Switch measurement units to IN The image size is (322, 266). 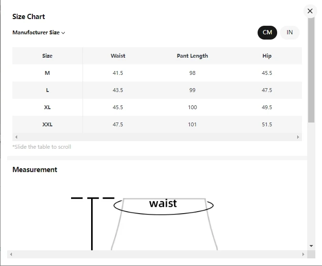290,32
